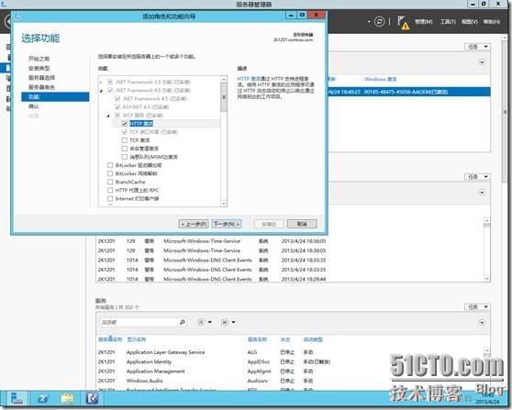Screen dimensions: 512x410
Task: Collapse servers filter bar with round chevron
Action: click(x=482, y=62)
